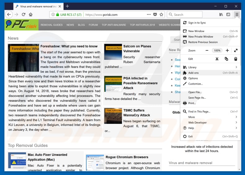Open REMOVAL GUIDES nav link
Image resolution: width=245 pixels, height=175 pixels.
(51, 25)
